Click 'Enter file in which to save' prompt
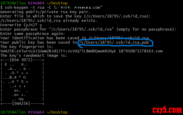The width and height of the screenshot is (183, 115). pyautogui.click(x=39, y=16)
